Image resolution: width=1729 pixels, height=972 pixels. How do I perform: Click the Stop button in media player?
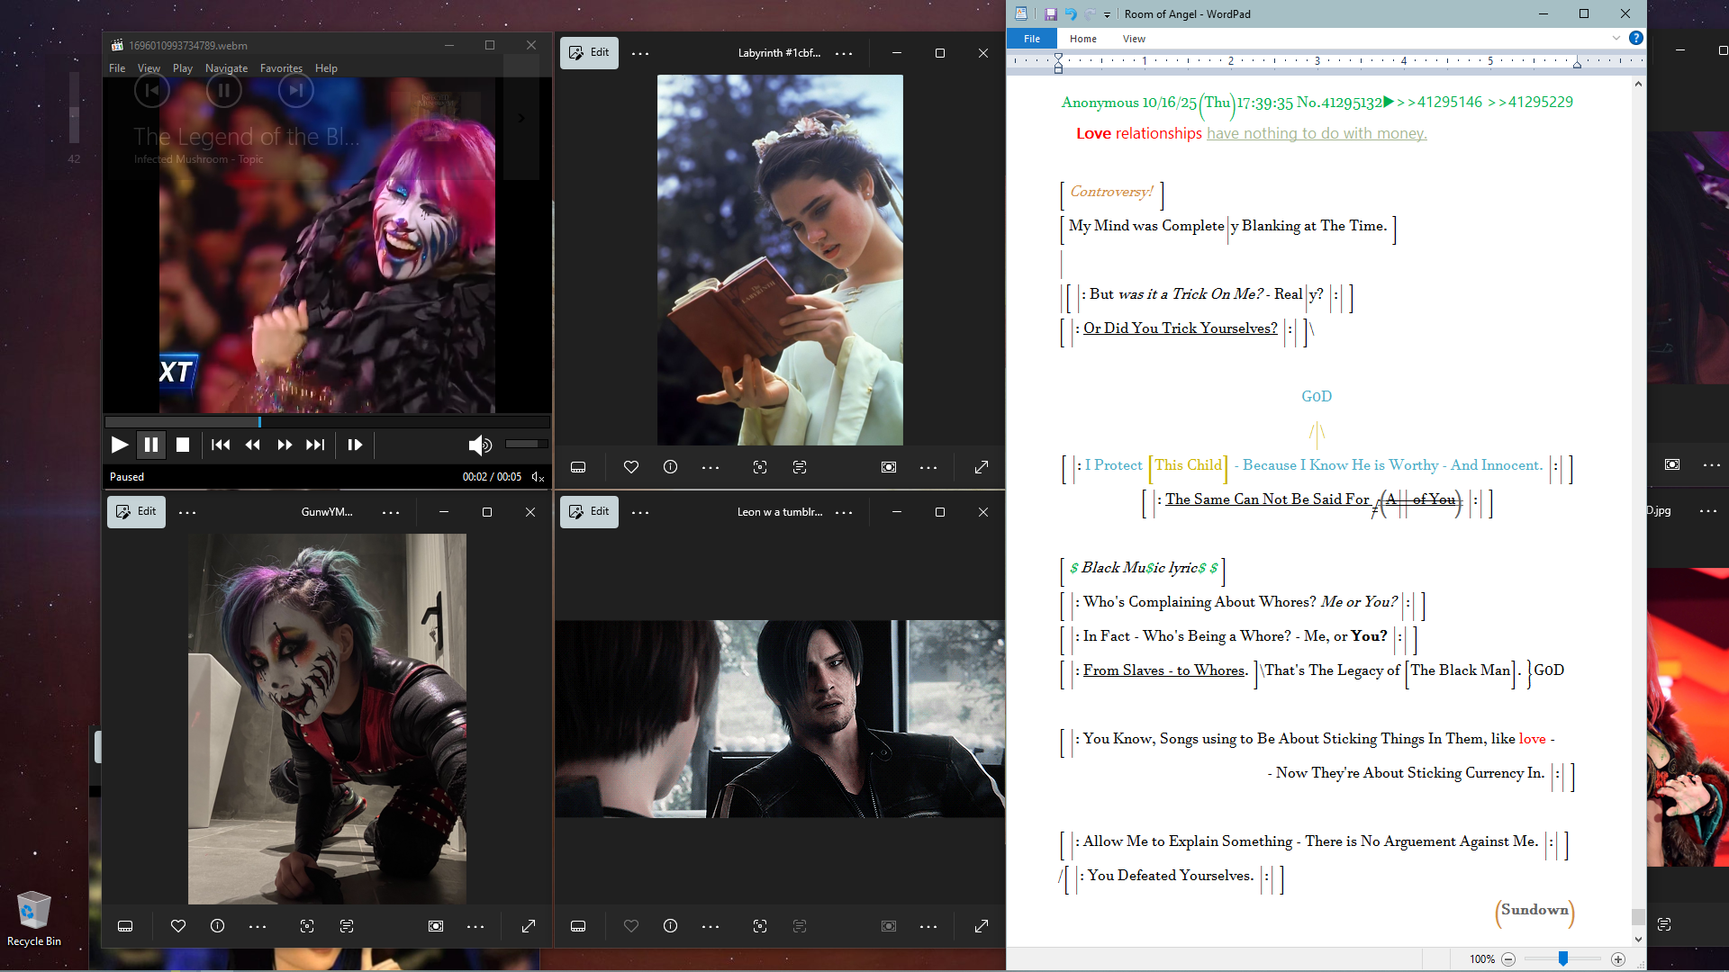183,445
